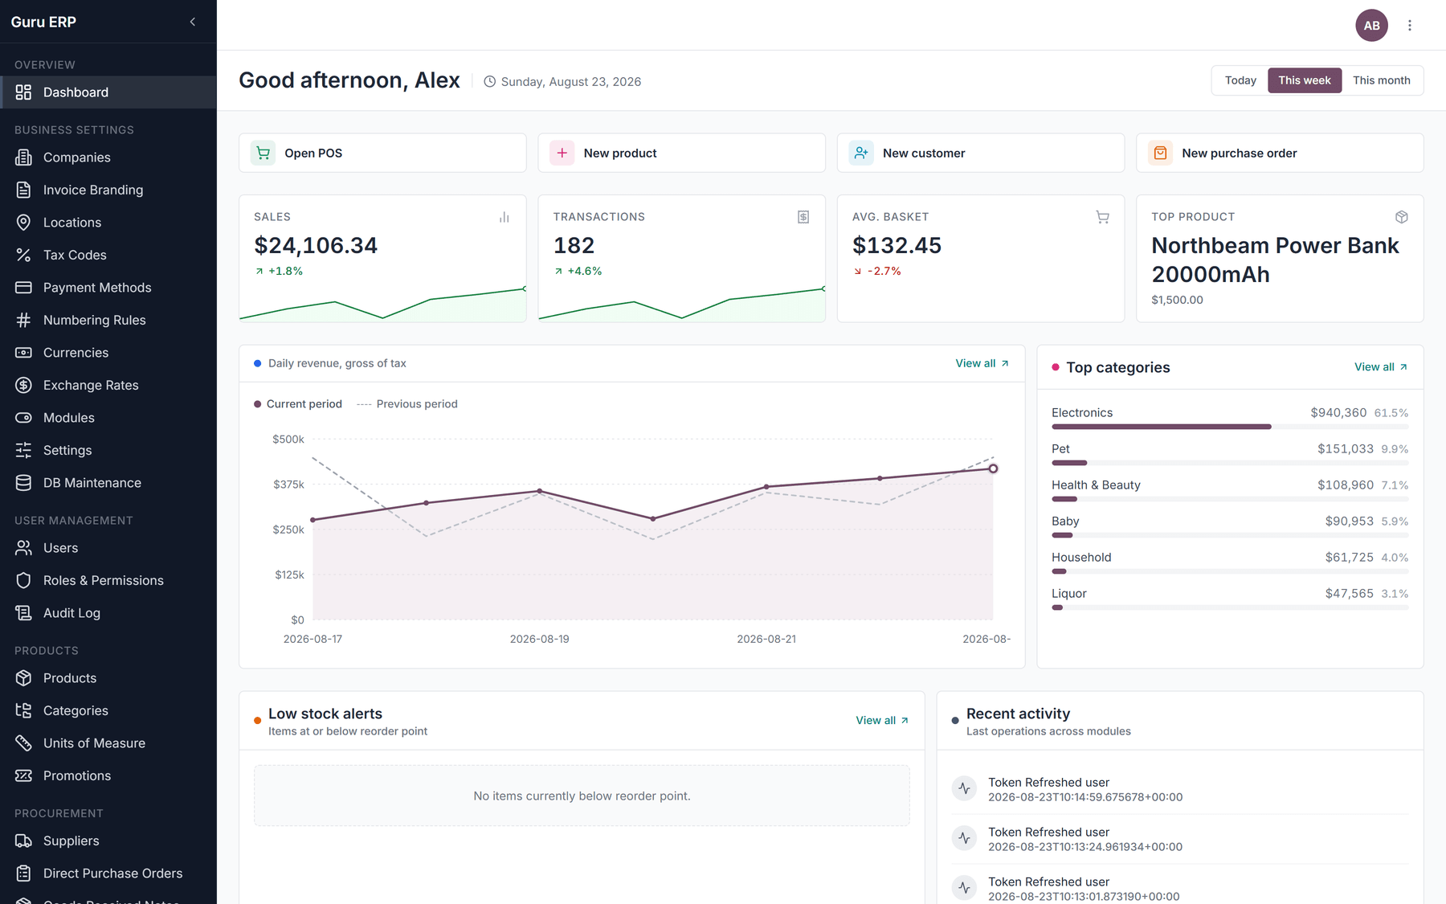Viewport: 1446px width, 904px height.
Task: Click the Transactions value 182
Action: (x=574, y=245)
